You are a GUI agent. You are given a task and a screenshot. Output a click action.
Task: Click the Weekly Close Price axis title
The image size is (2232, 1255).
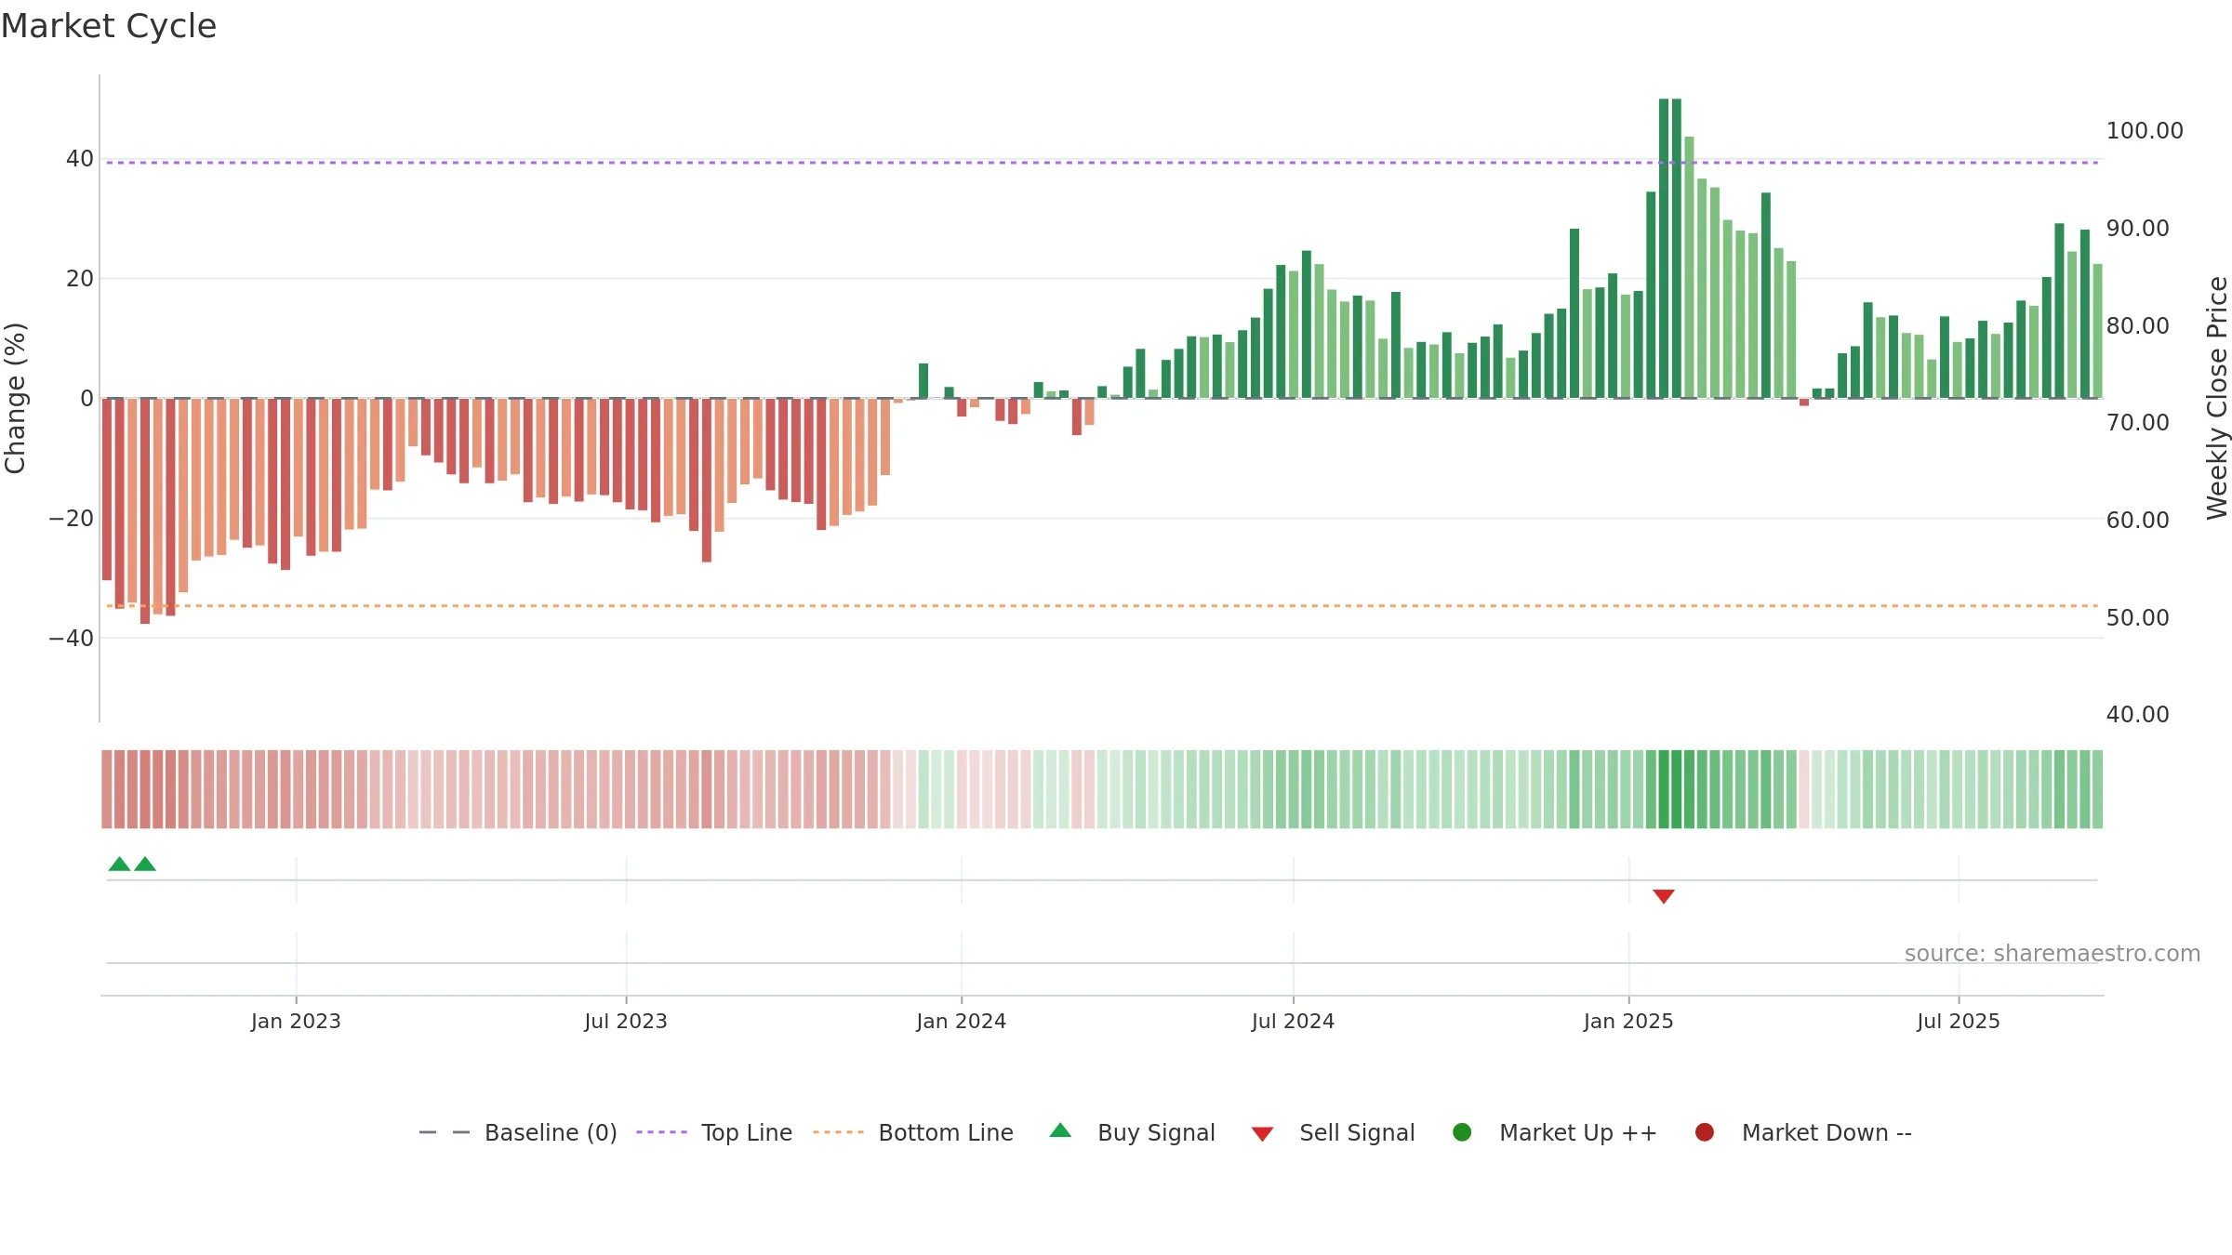(x=2217, y=398)
